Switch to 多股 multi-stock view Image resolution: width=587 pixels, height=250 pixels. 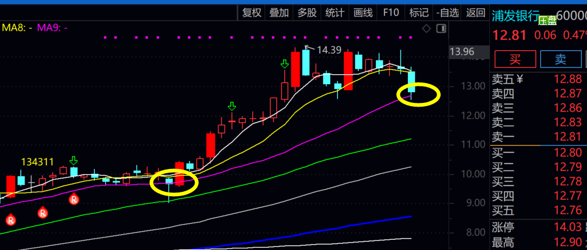307,13
